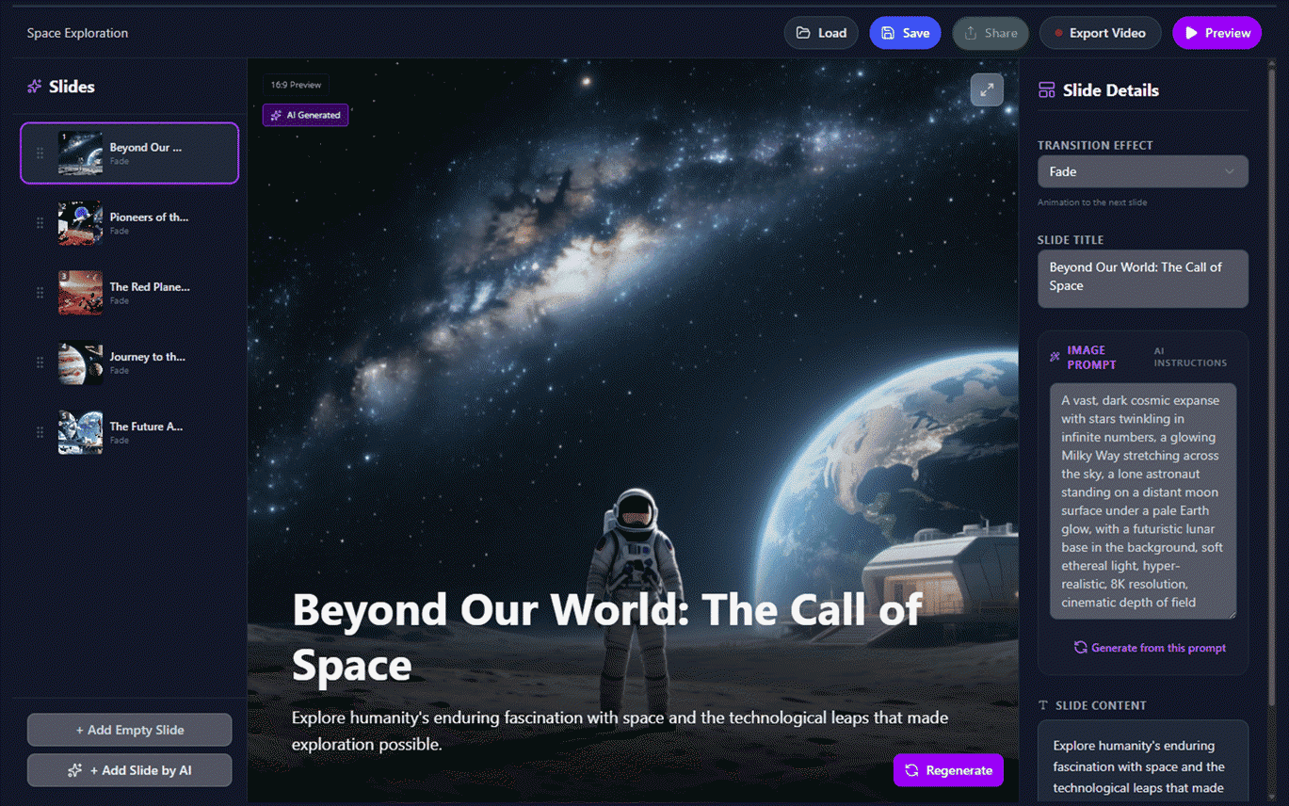This screenshot has width=1289, height=806.
Task: Launch the slideshow Preview
Action: click(x=1216, y=33)
